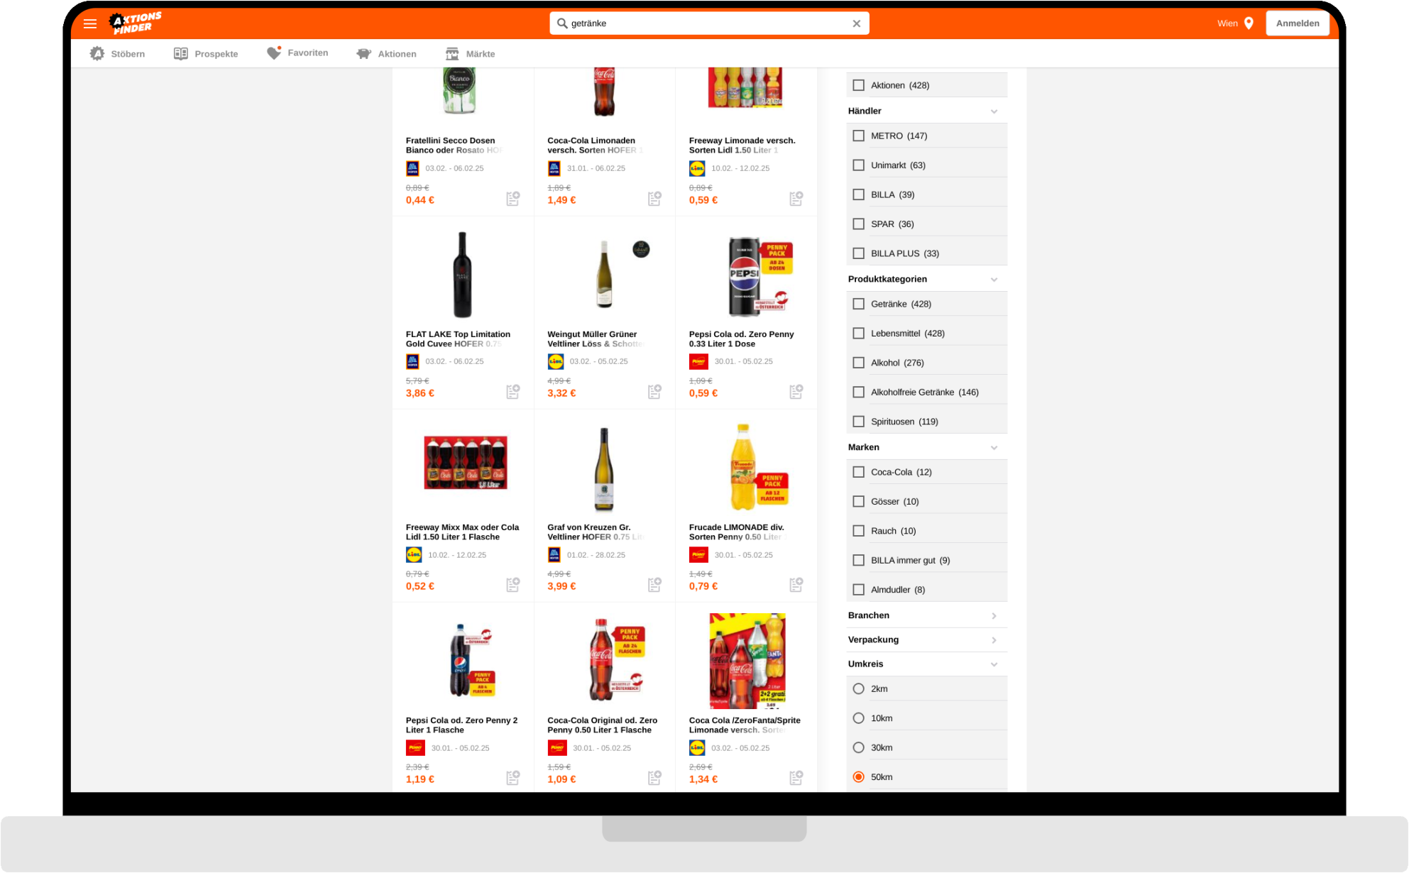Screen dimensions: 1409x873
Task: Collapse the Umkreis filter section
Action: tap(994, 664)
